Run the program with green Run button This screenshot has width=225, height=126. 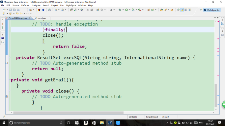coord(127,10)
